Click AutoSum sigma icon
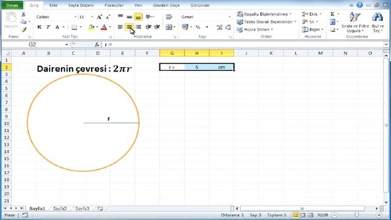 pos(332,14)
